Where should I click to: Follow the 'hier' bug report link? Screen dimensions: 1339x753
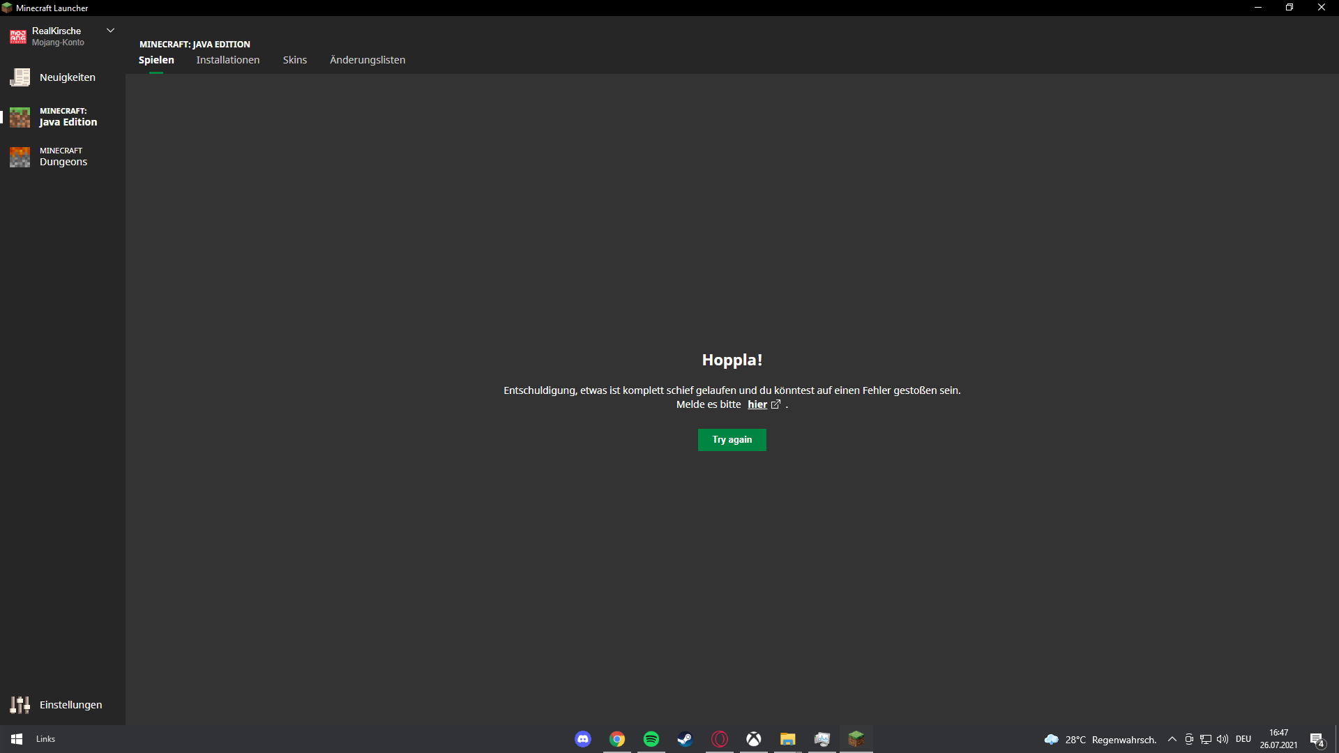point(757,404)
